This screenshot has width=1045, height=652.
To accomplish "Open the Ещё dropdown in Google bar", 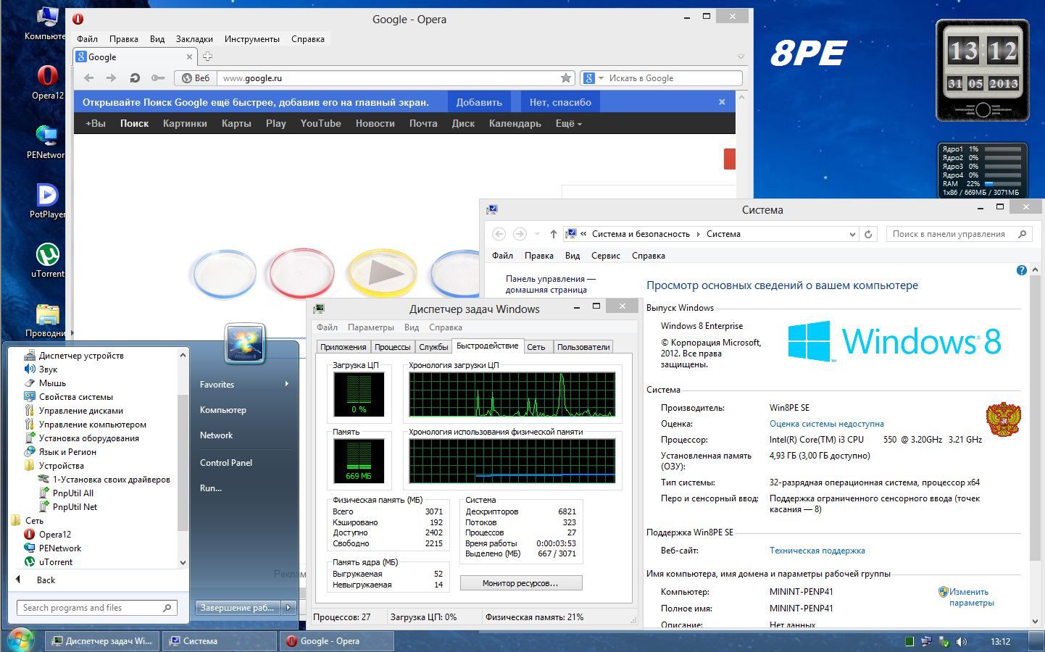I will coord(568,123).
